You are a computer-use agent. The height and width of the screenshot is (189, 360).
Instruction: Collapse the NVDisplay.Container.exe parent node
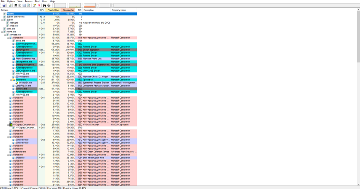tap(8, 125)
